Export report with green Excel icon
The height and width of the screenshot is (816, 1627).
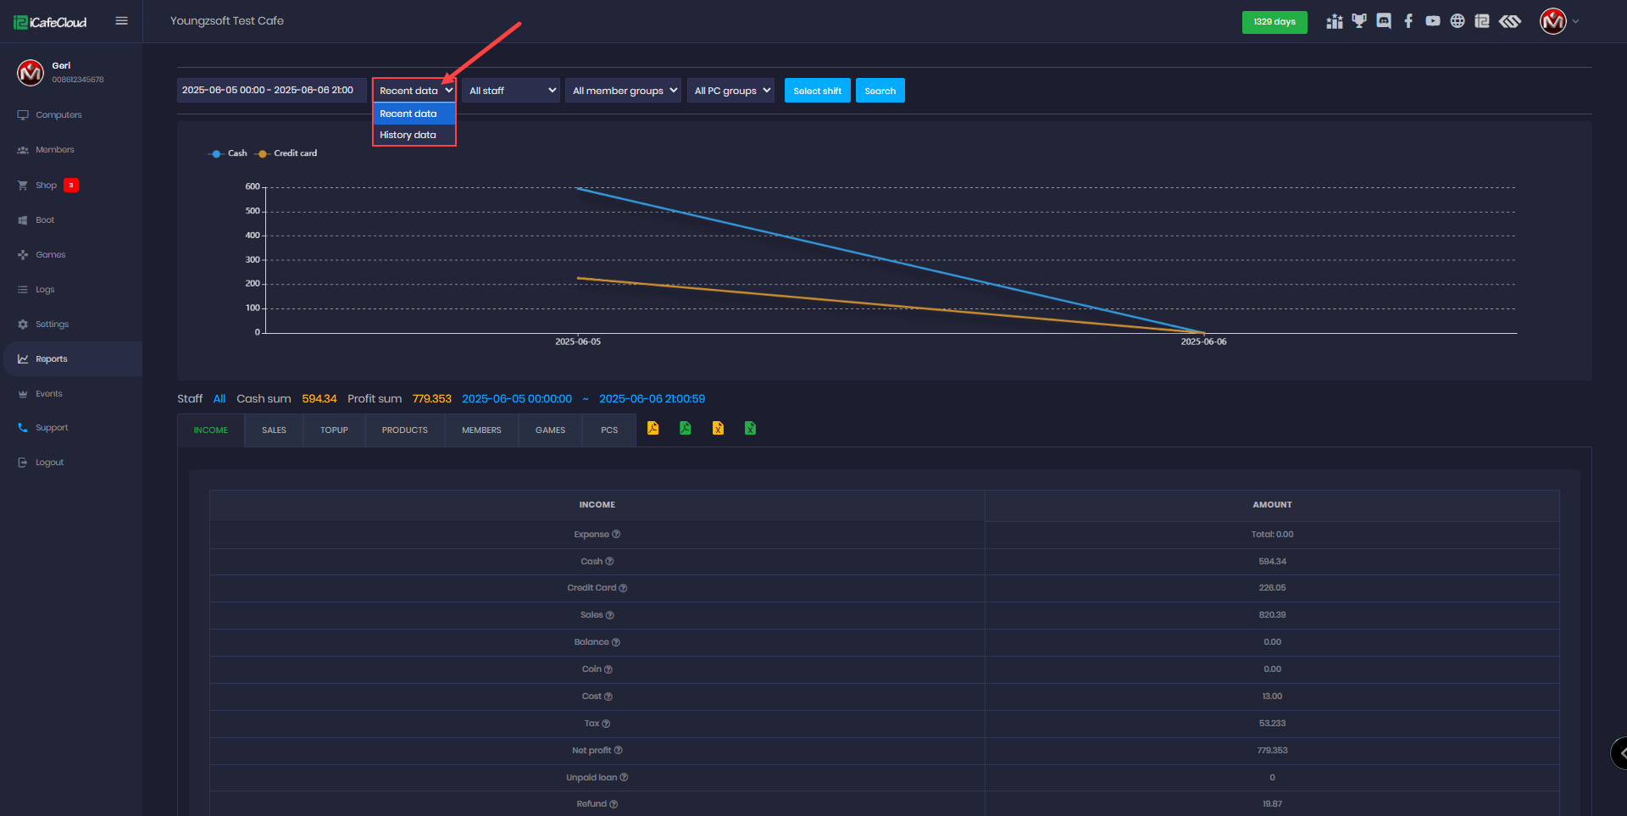click(x=750, y=429)
